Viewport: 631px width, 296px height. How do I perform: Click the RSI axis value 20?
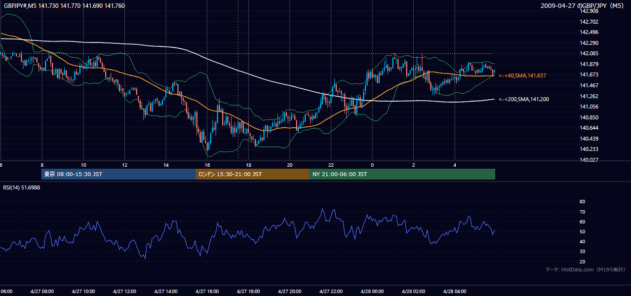coord(582,261)
